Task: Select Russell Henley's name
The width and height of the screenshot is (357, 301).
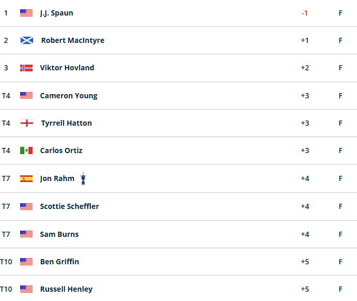Action: pos(66,290)
